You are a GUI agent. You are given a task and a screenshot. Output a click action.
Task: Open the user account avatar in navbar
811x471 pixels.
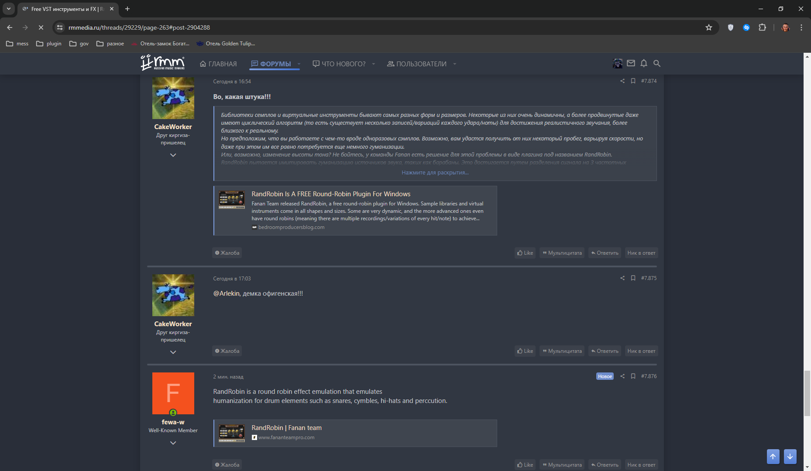coord(618,63)
